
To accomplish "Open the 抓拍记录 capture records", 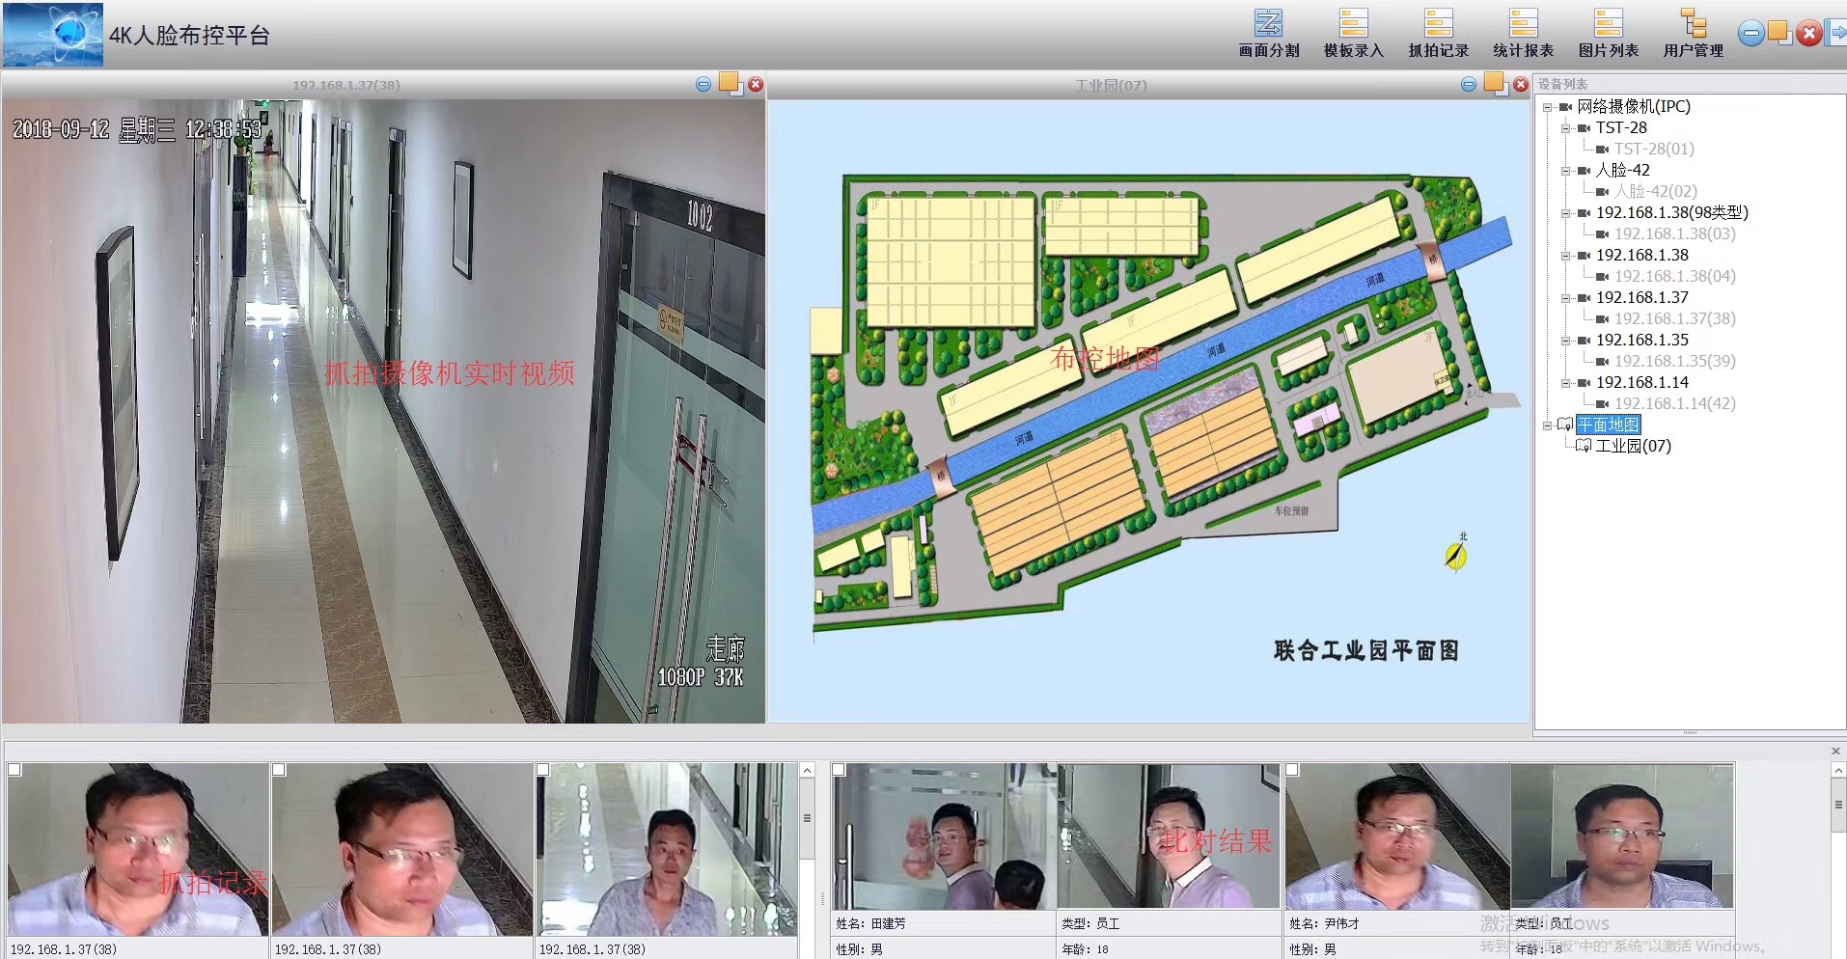I will coord(1438,33).
